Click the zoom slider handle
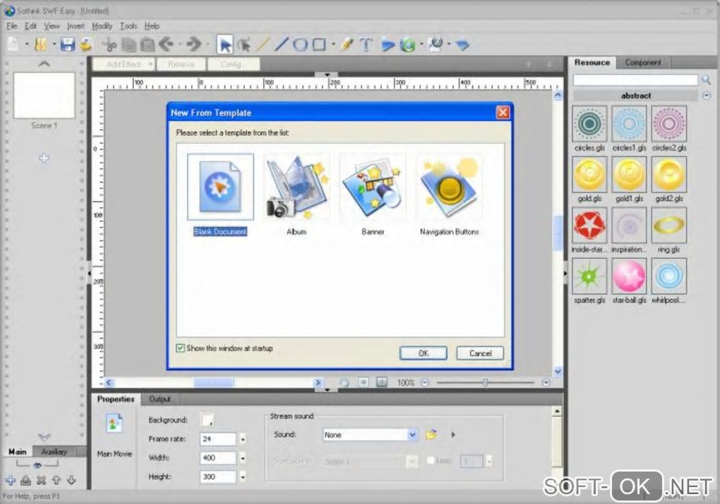 click(x=486, y=383)
